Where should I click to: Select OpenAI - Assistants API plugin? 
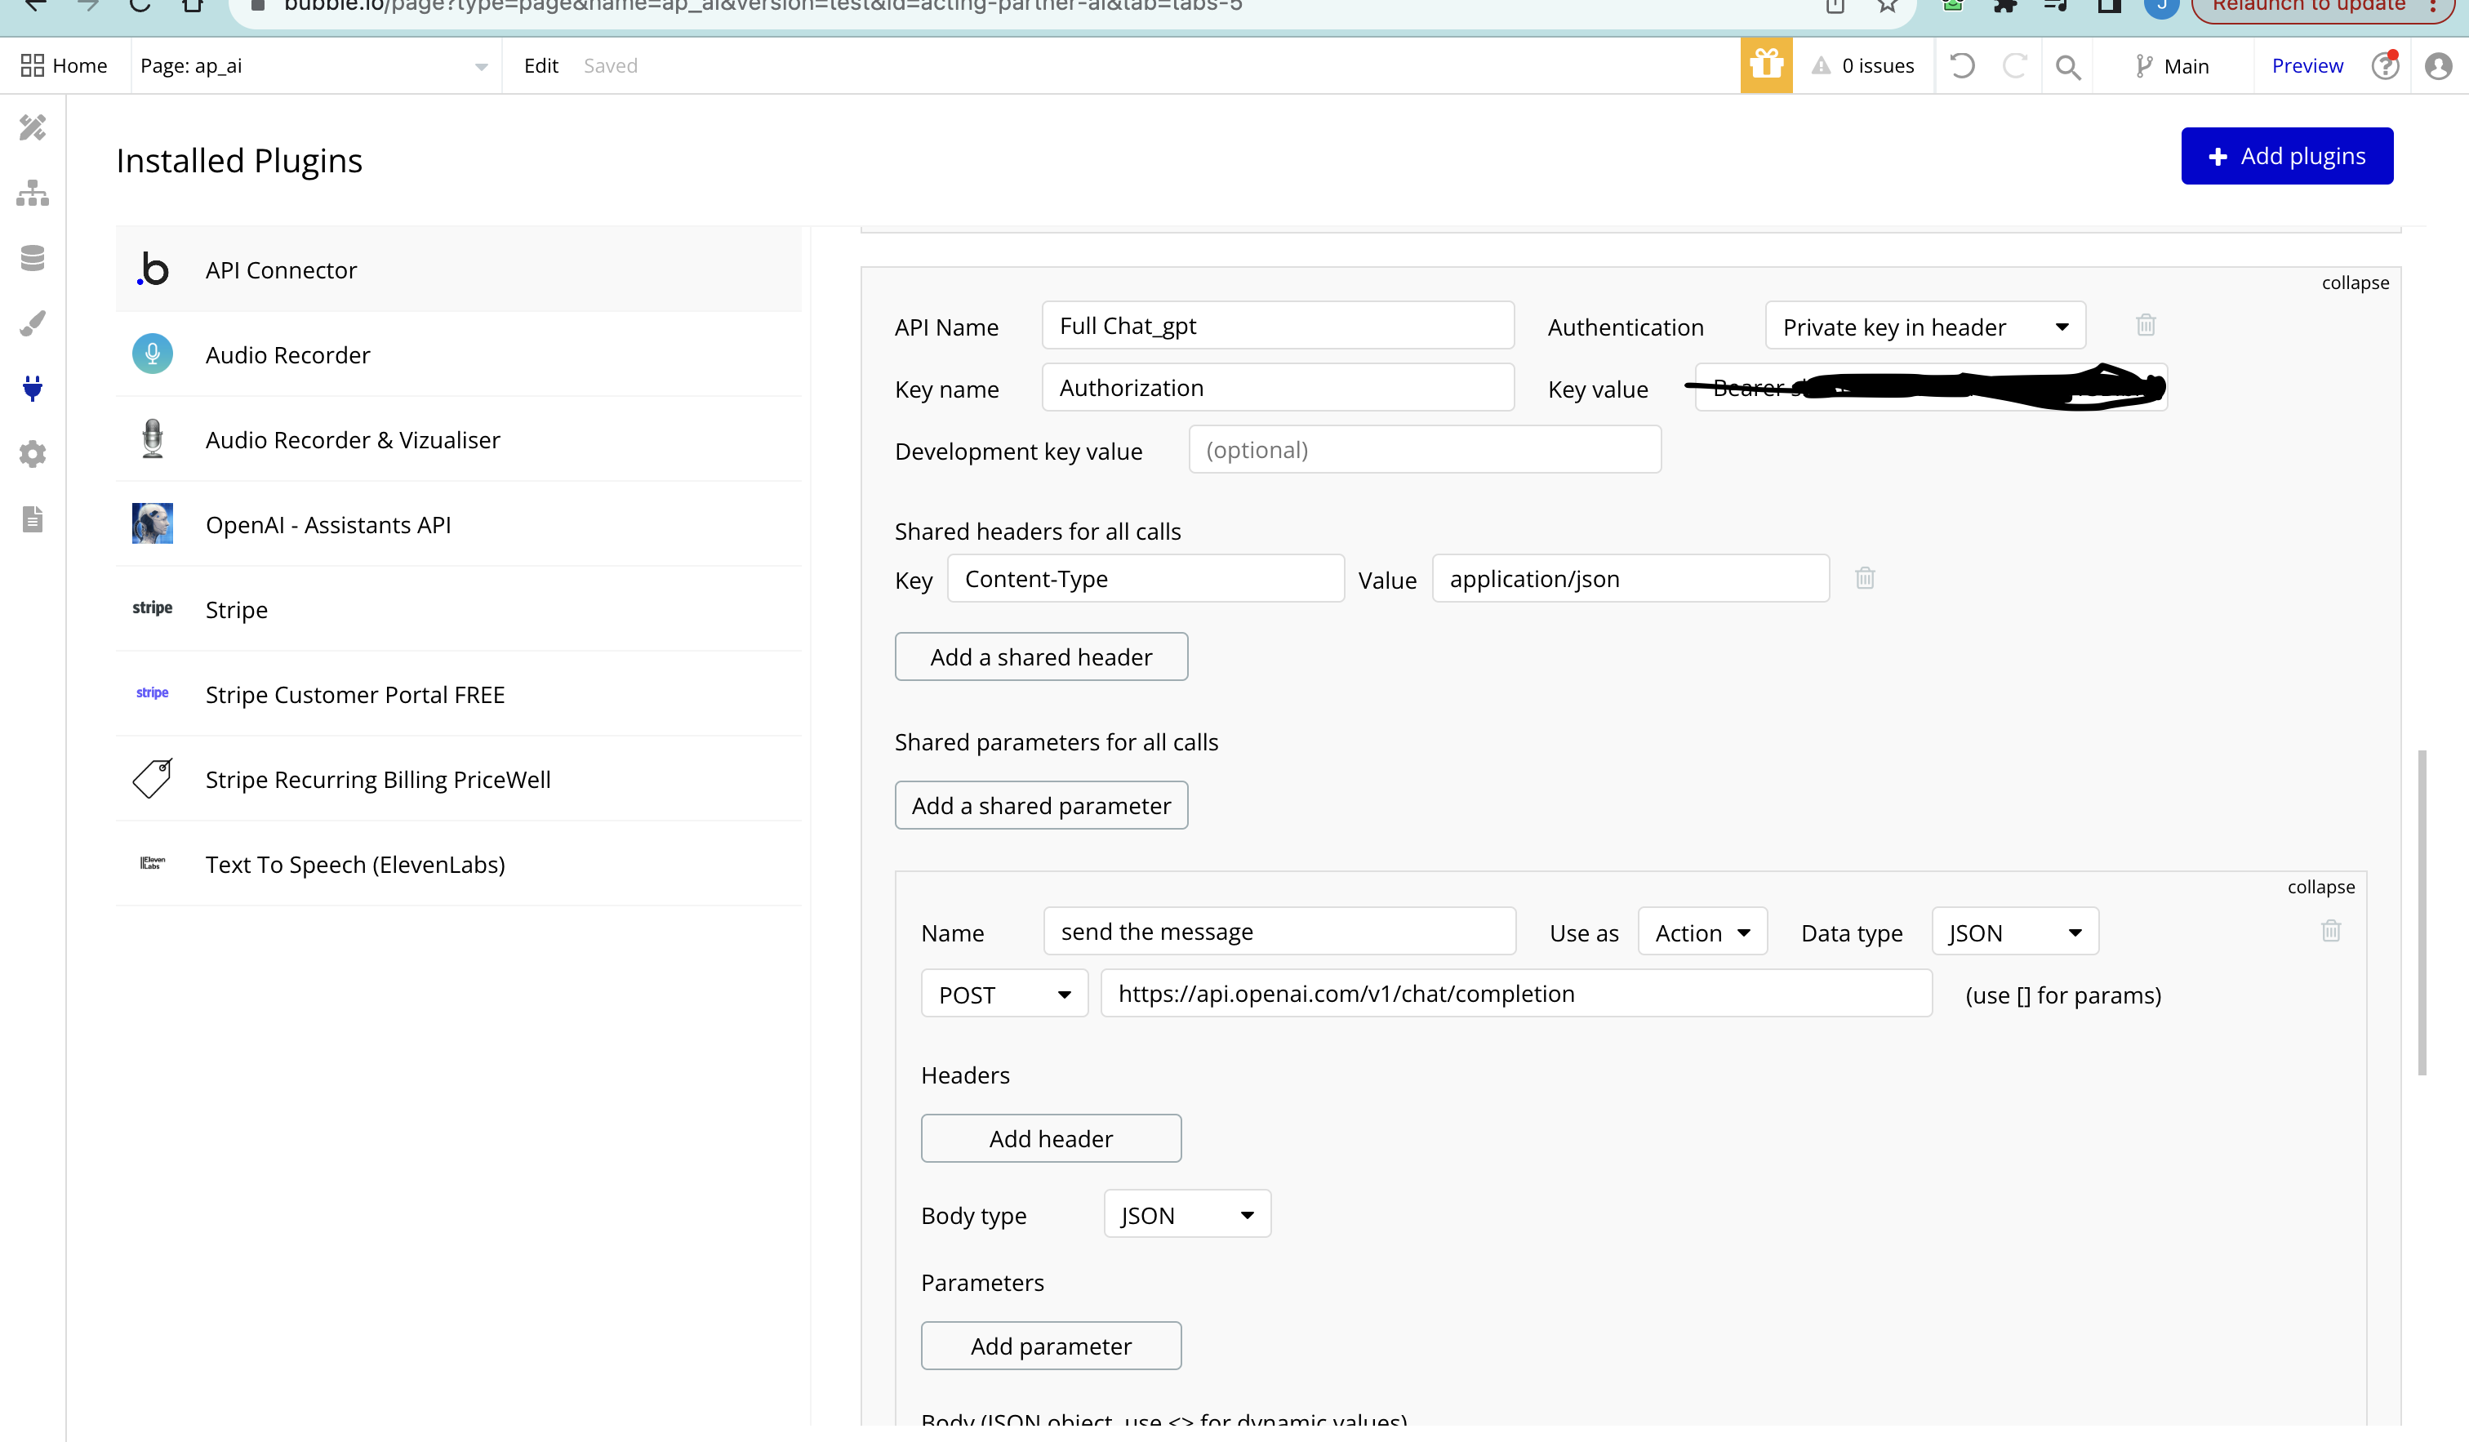[x=459, y=524]
